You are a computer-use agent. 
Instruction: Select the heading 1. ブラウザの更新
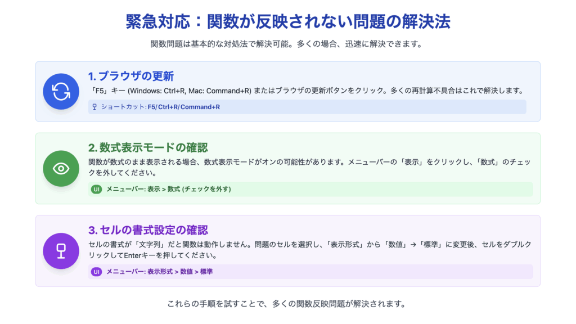[x=130, y=76]
